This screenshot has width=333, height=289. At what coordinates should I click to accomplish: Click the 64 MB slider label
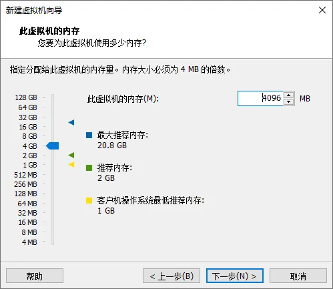[27, 204]
